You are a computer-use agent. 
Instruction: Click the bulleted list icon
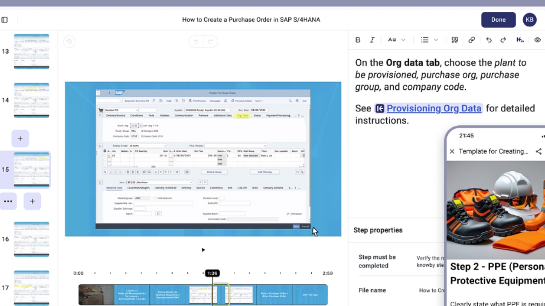(425, 40)
